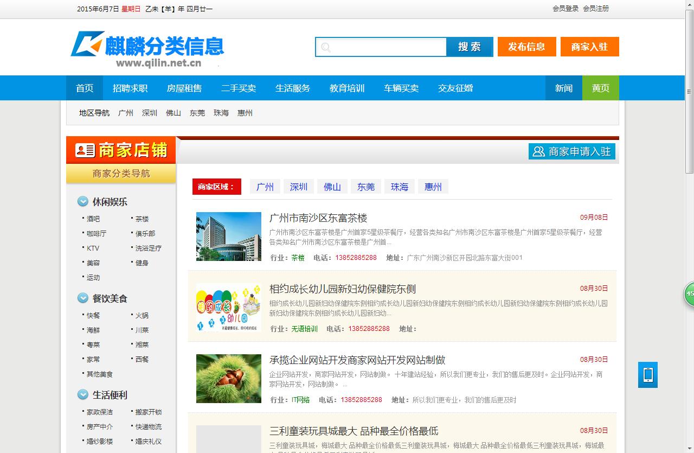Open the 会员注册 link

(596, 9)
